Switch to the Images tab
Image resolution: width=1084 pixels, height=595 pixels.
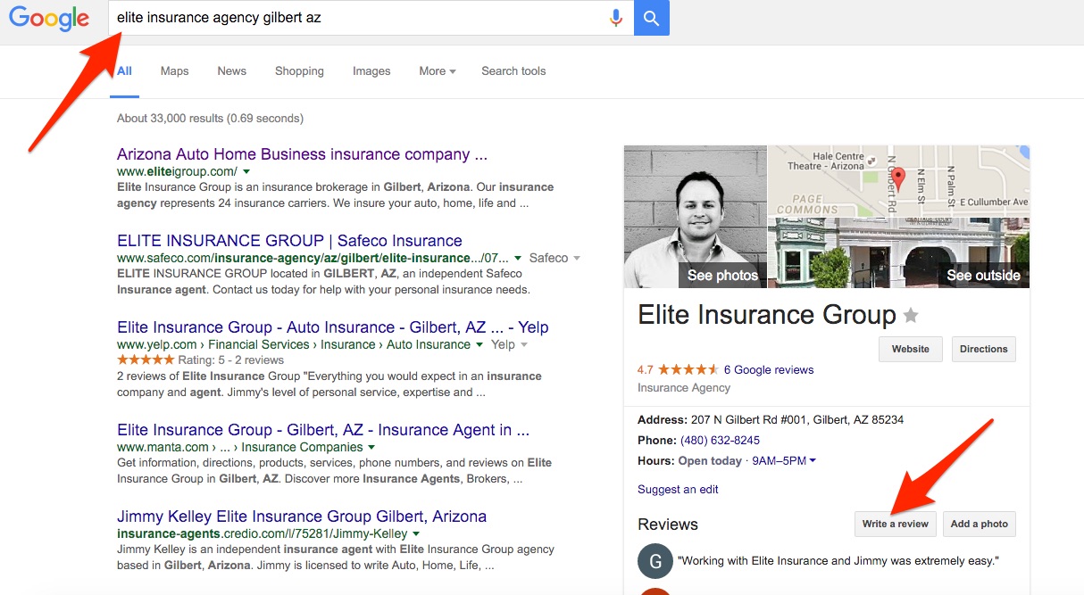tap(371, 70)
